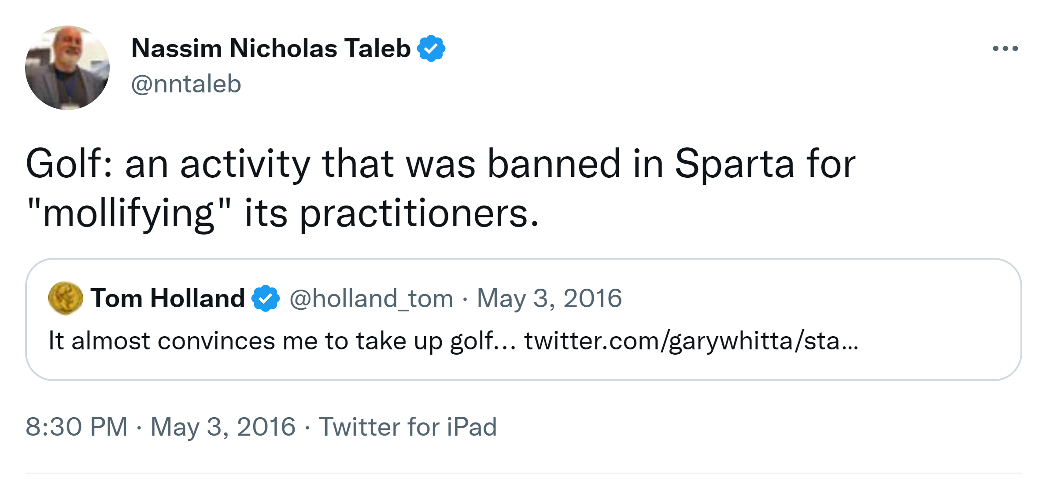The width and height of the screenshot is (1046, 488).
Task: Click the quoted word "mollifying" in the tweet
Action: 128,213
